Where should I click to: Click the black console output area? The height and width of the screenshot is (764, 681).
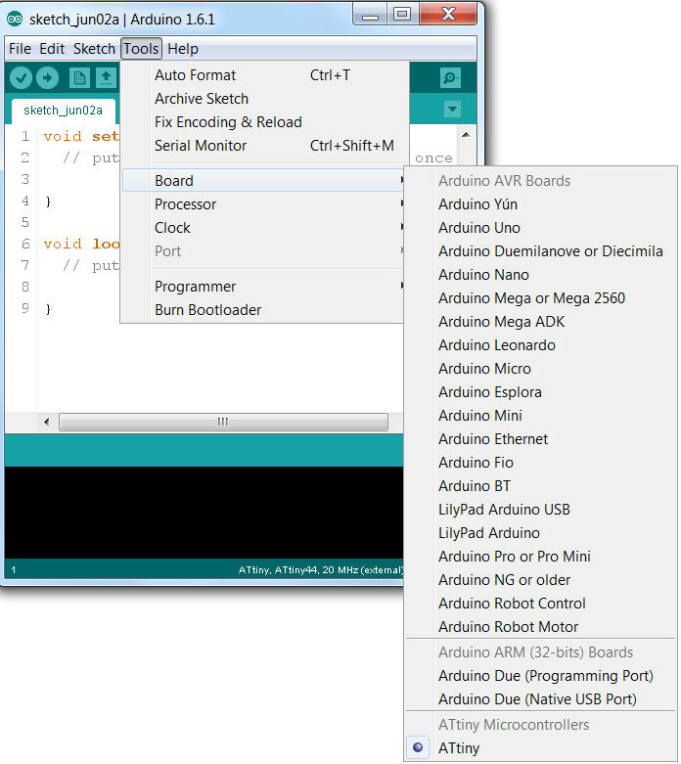[x=204, y=513]
